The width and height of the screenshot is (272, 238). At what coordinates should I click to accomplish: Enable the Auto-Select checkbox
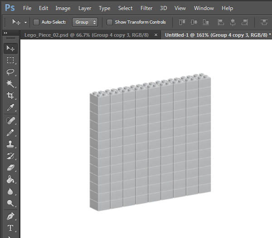click(x=36, y=22)
